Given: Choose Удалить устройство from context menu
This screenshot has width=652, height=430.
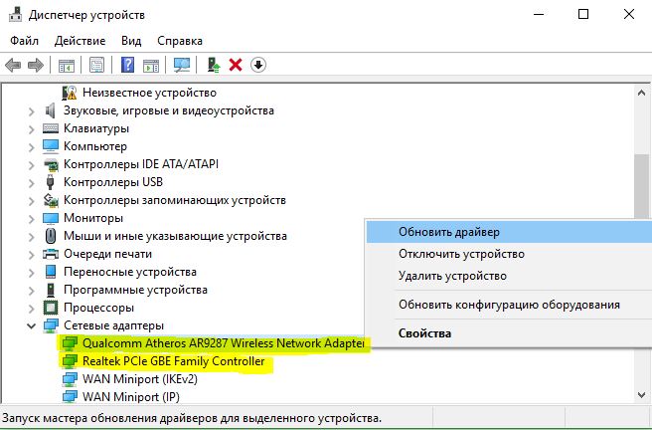Looking at the screenshot, I should (x=509, y=276).
